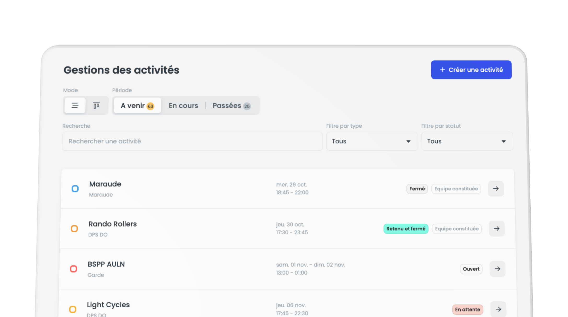Viewport: 568px width, 317px height.
Task: Select the red BSPP AULN checkbox
Action: coord(74,269)
